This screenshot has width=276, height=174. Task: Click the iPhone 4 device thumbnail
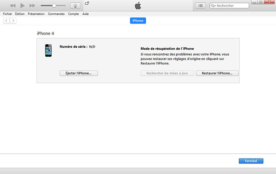pyautogui.click(x=48, y=50)
